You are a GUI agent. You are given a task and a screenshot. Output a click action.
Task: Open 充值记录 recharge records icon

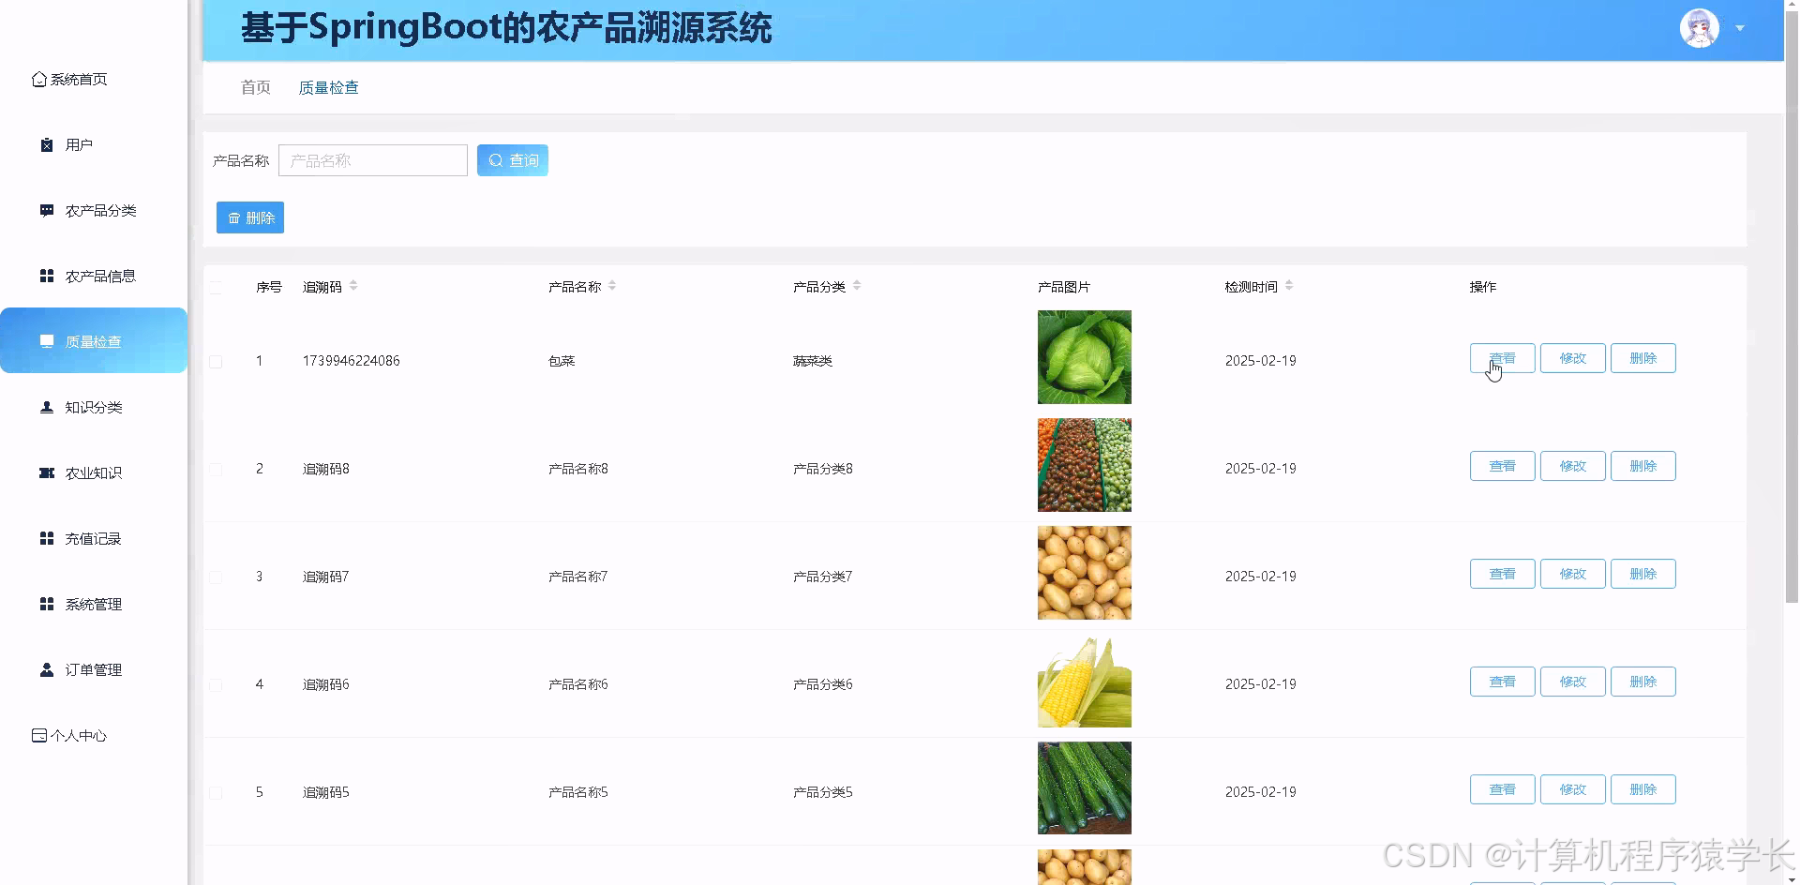point(46,538)
